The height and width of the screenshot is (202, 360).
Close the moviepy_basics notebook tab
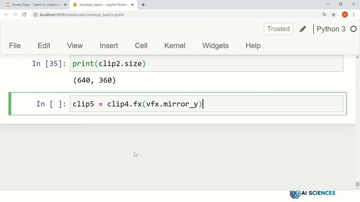tap(133, 4)
